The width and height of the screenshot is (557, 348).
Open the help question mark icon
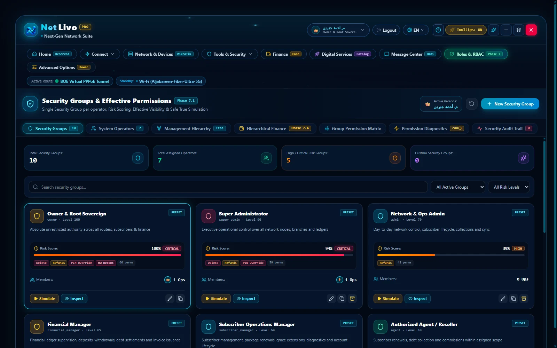point(438,30)
